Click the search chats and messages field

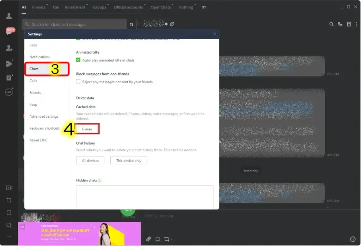(x=74, y=24)
